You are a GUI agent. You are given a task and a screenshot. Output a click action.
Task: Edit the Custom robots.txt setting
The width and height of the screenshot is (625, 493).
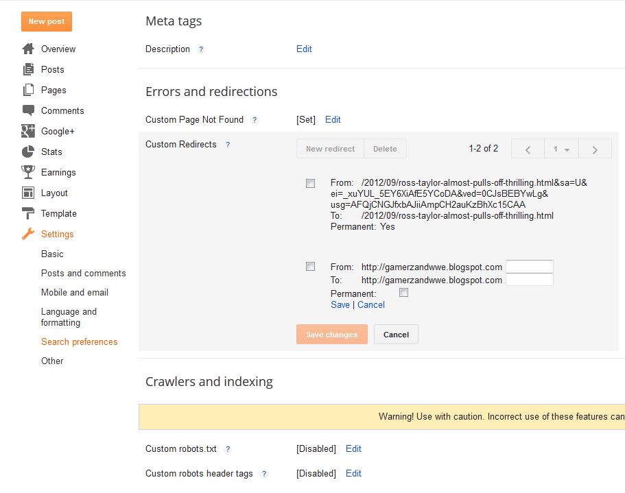coord(353,449)
